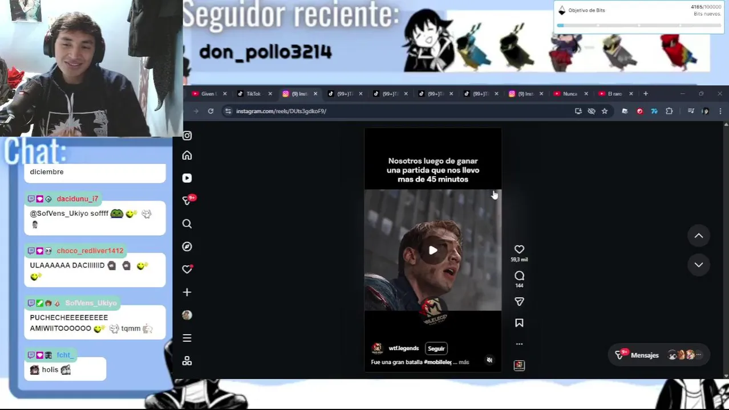Open a new browser tab
The image size is (729, 410).
645,94
